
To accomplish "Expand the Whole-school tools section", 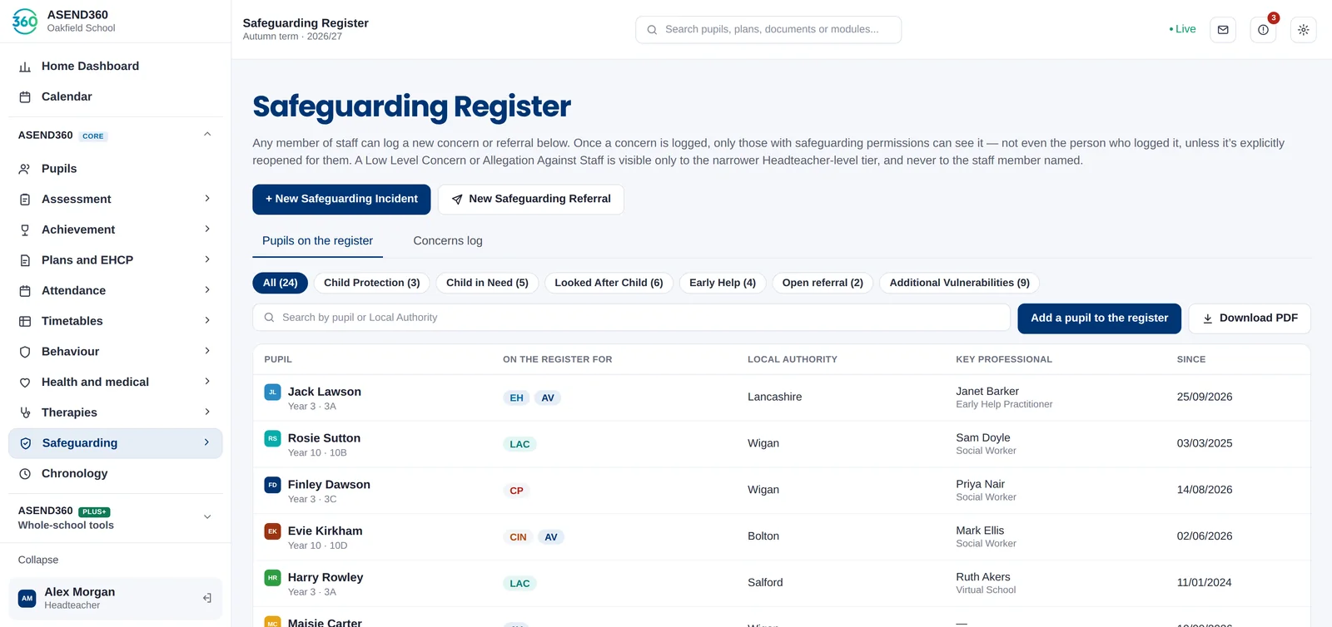I will pos(207,517).
